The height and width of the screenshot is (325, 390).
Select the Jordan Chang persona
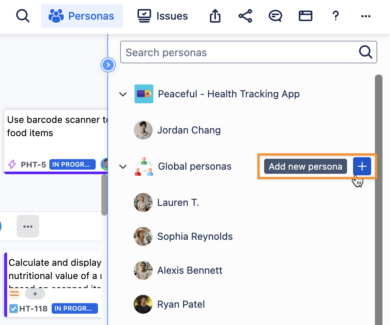(x=189, y=130)
